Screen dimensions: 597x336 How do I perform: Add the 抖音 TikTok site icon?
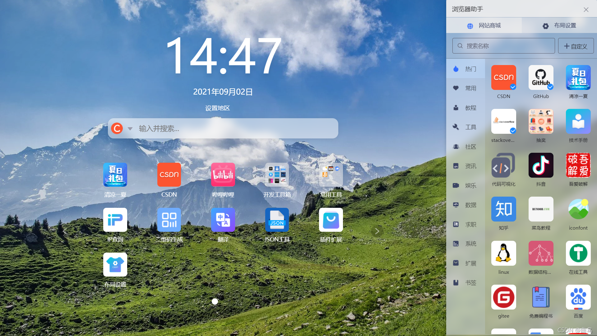click(x=541, y=165)
